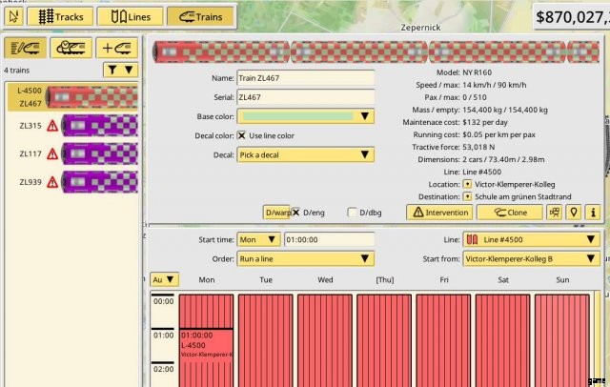Click the map pin locate icon

point(574,212)
